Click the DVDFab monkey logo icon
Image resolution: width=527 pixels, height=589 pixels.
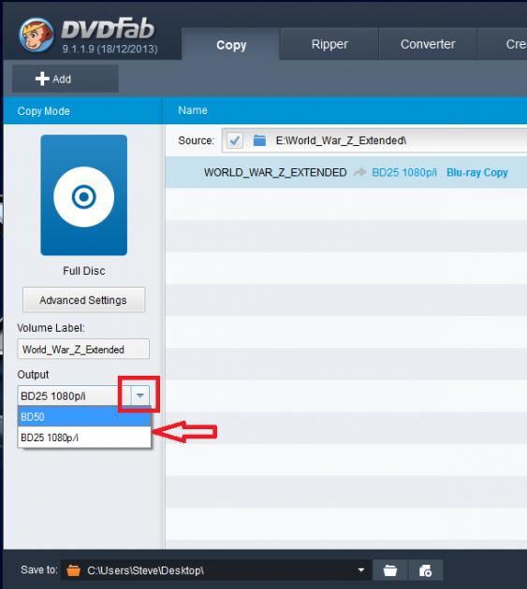click(37, 35)
